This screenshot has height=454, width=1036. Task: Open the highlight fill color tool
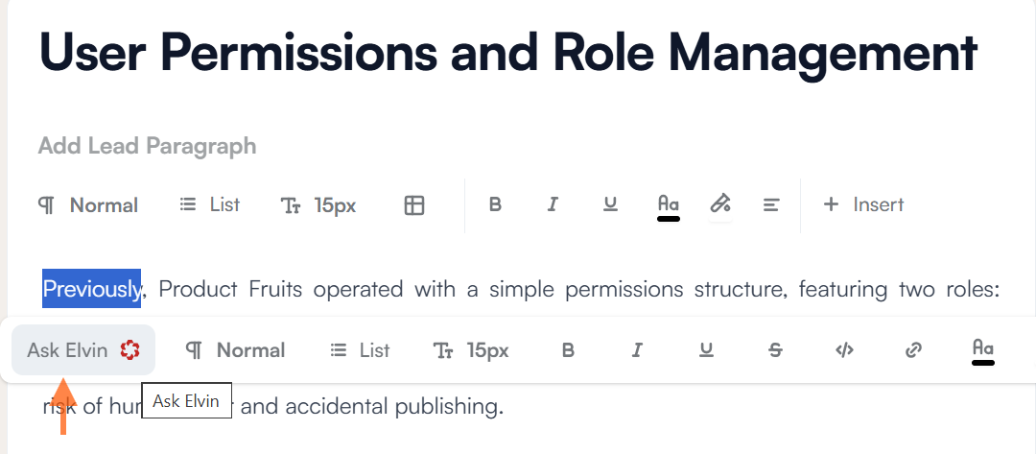720,204
